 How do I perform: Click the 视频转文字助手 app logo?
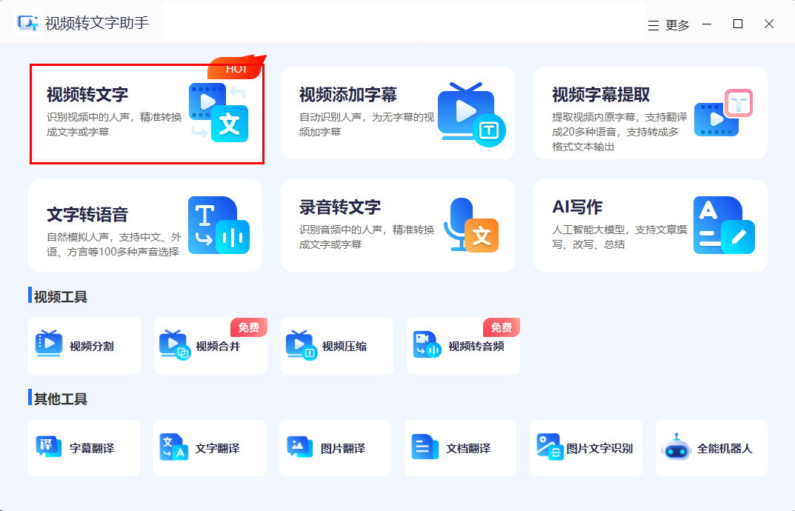[27, 23]
